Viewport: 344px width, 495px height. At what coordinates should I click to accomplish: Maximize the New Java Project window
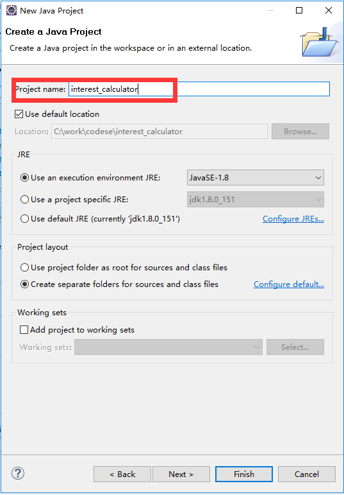299,10
